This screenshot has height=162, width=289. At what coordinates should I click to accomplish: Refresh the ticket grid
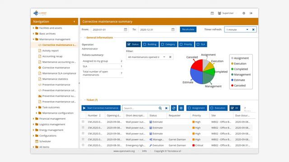click(174, 108)
